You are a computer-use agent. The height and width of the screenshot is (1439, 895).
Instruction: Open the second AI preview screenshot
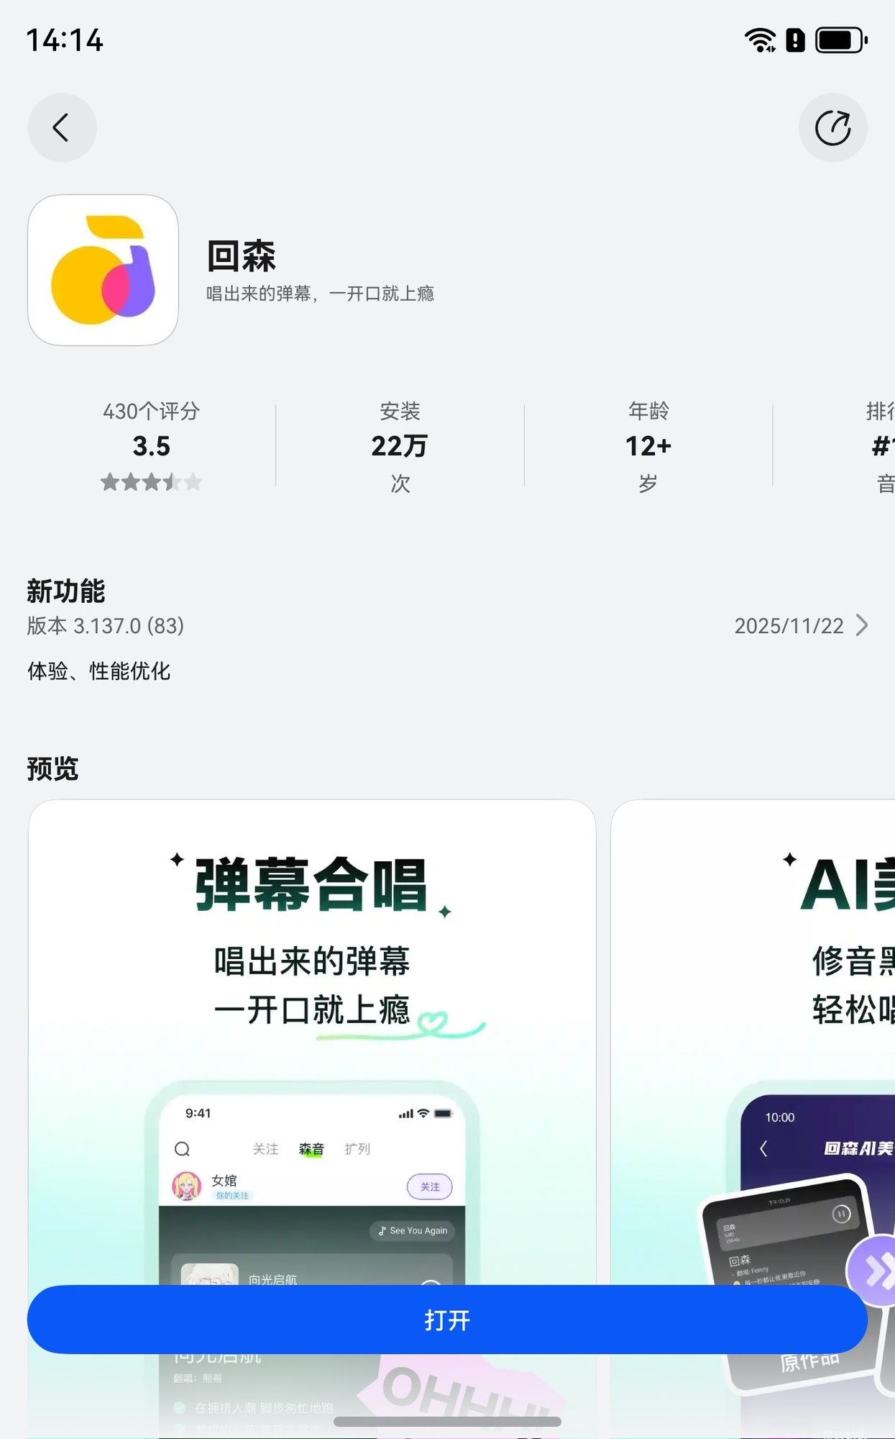coord(755,1007)
